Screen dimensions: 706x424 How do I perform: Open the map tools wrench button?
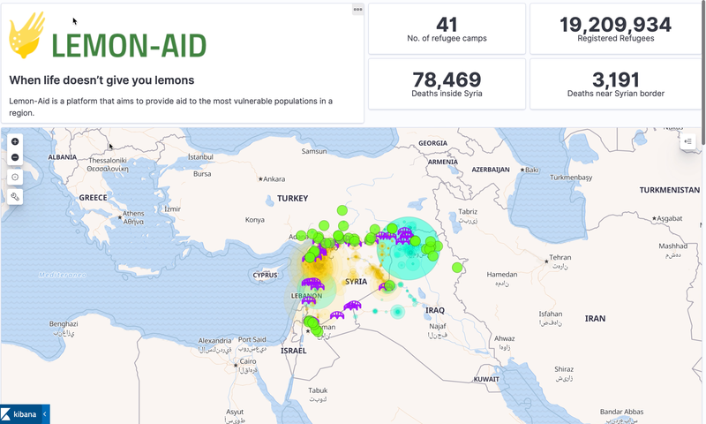click(x=15, y=196)
